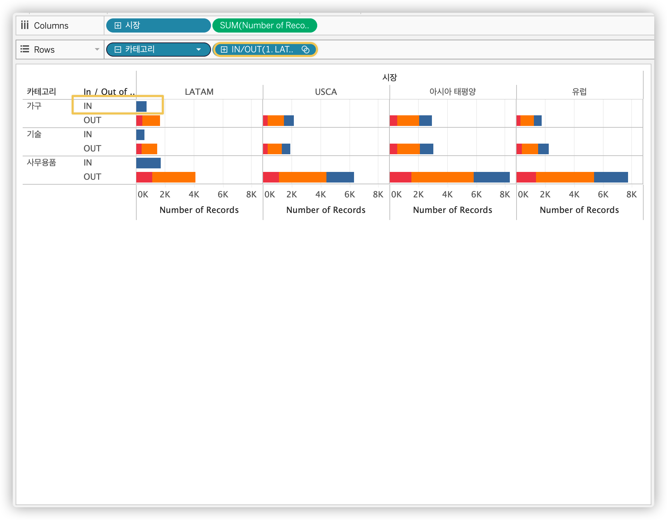Click the In / Out of header

(109, 92)
